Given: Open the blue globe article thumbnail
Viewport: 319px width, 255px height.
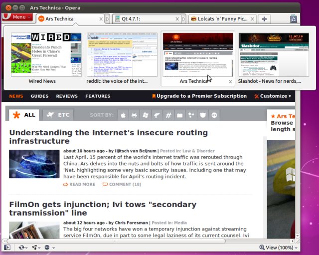Looking at the screenshot, I should 34,164.
